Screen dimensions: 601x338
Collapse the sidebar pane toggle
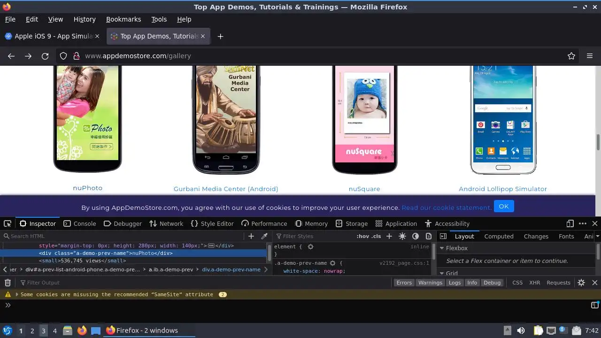pos(443,236)
